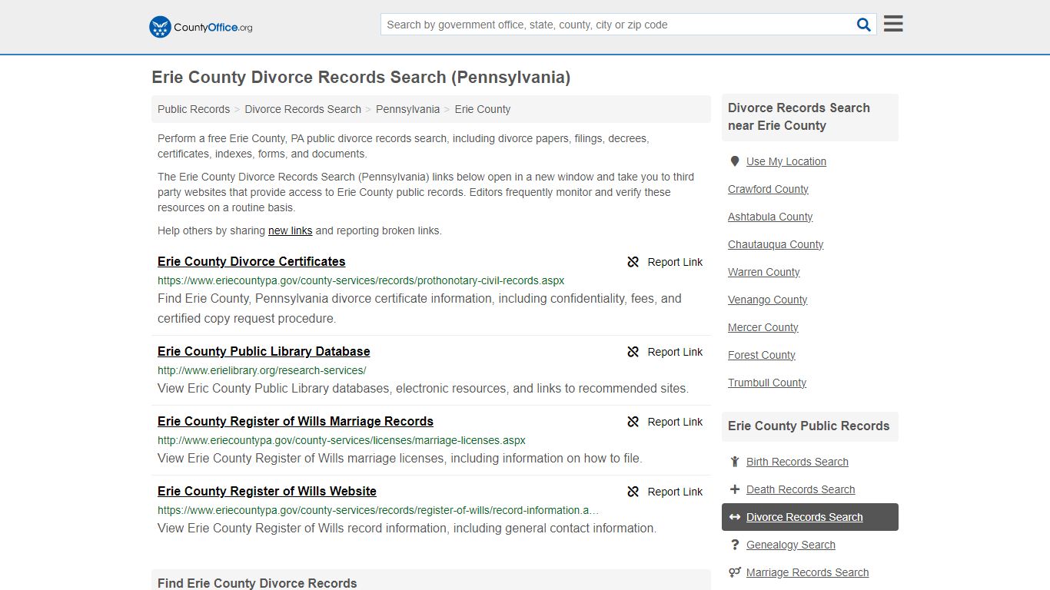Click the location pin icon near Use My Location
This screenshot has height=590, width=1050.
point(735,161)
